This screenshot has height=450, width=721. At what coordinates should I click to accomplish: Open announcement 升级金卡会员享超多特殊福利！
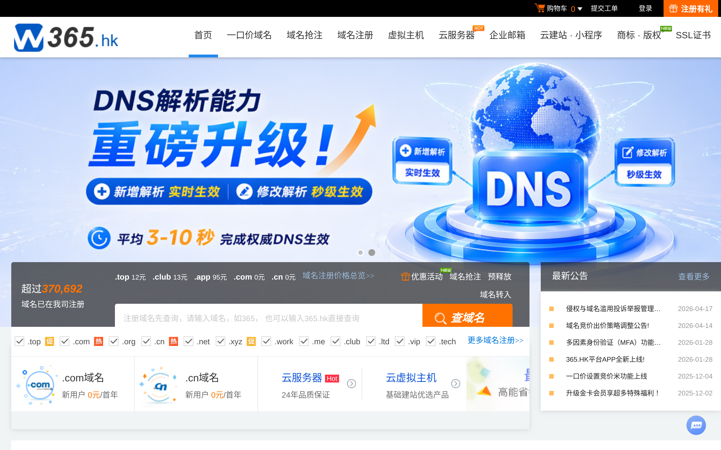coord(613,393)
